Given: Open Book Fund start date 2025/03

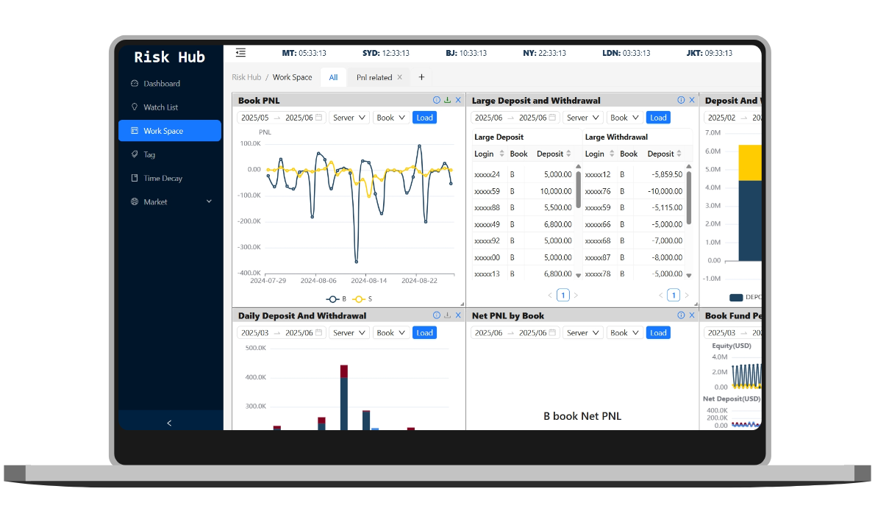Looking at the screenshot, I should (721, 333).
